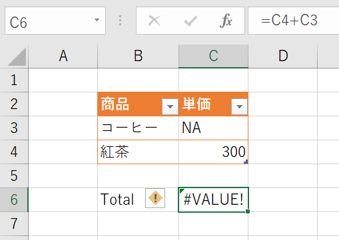
Task: Select column A header
Action: (x=63, y=57)
